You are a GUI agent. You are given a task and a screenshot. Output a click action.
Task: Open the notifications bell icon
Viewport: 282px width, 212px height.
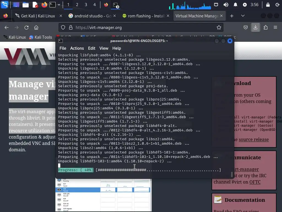coord(235,5)
